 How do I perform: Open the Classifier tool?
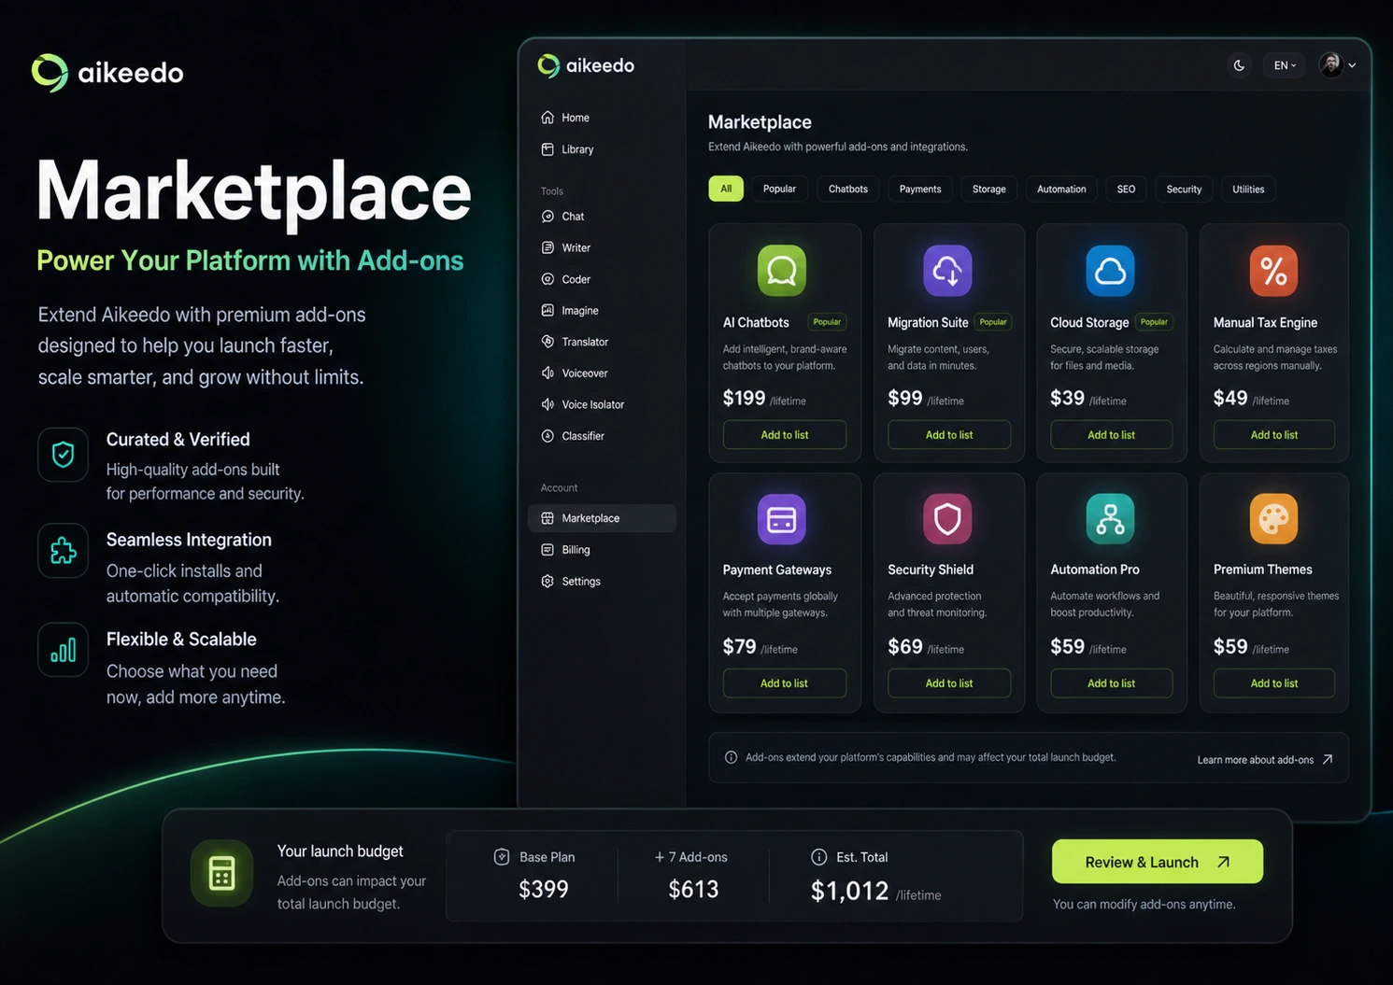coord(573,436)
